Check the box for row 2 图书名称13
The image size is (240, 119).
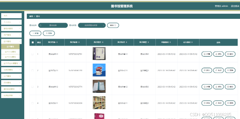[32, 70]
